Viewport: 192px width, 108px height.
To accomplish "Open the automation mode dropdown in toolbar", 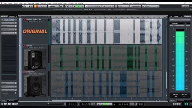I will [53, 6].
